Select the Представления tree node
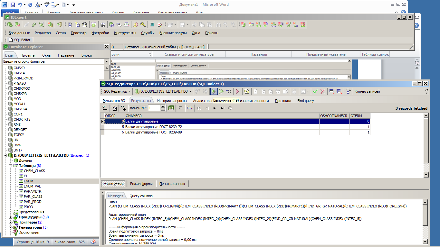The width and height of the screenshot is (440, 247). tap(32, 212)
